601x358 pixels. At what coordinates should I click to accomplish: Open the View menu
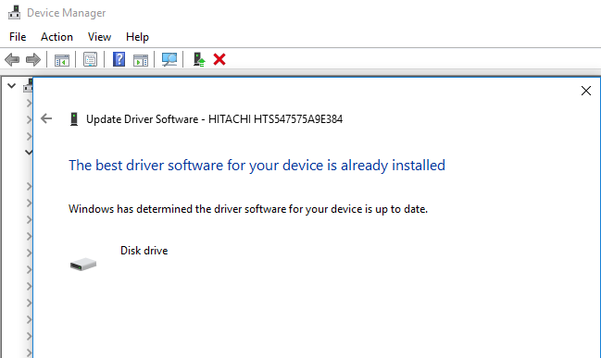click(x=99, y=37)
